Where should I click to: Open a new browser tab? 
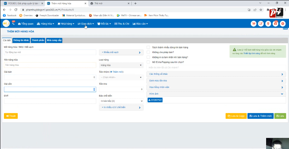click(135, 3)
